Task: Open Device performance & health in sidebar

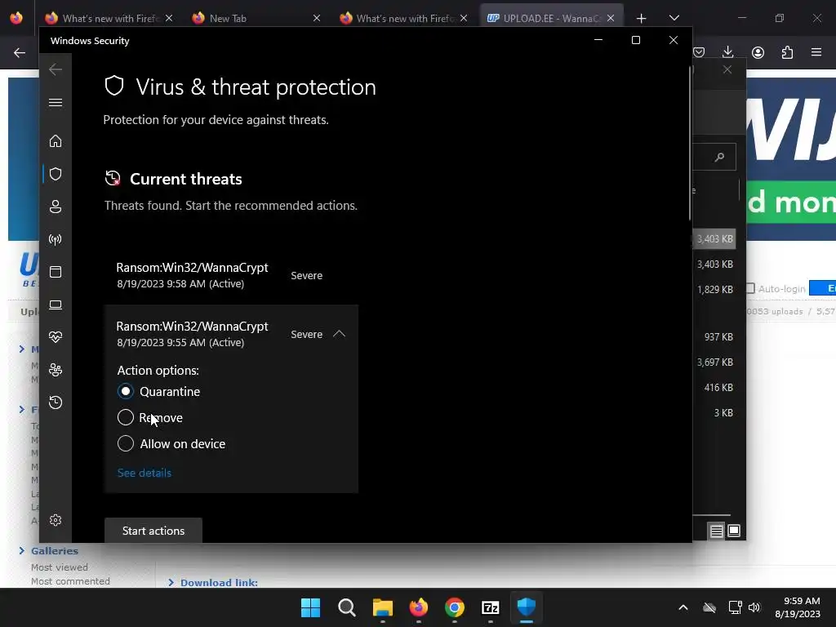Action: click(56, 337)
